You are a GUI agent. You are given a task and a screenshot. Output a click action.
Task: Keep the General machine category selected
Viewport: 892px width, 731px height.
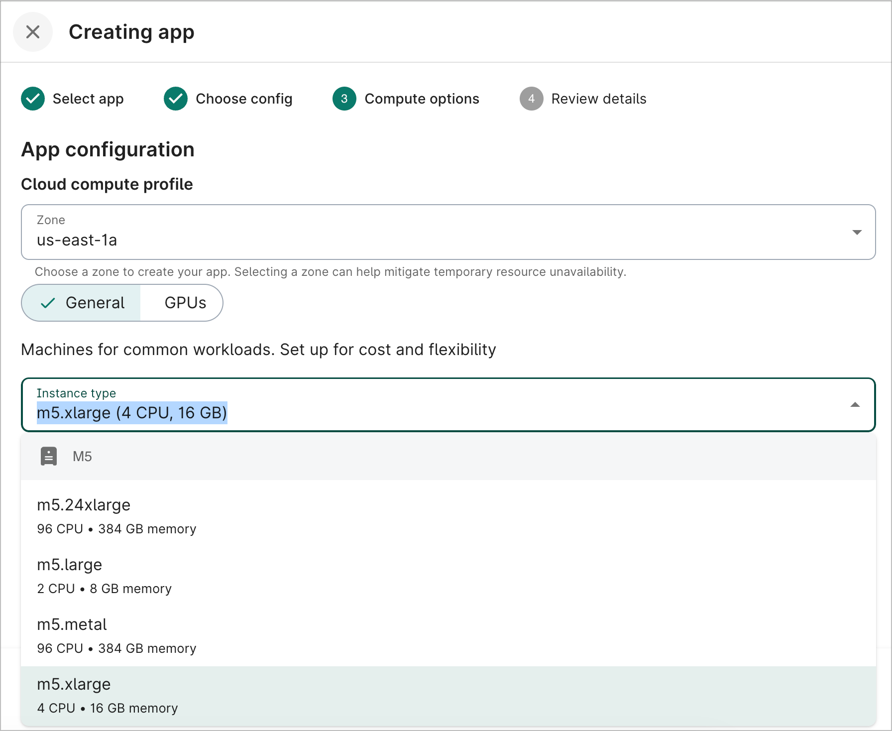[95, 302]
